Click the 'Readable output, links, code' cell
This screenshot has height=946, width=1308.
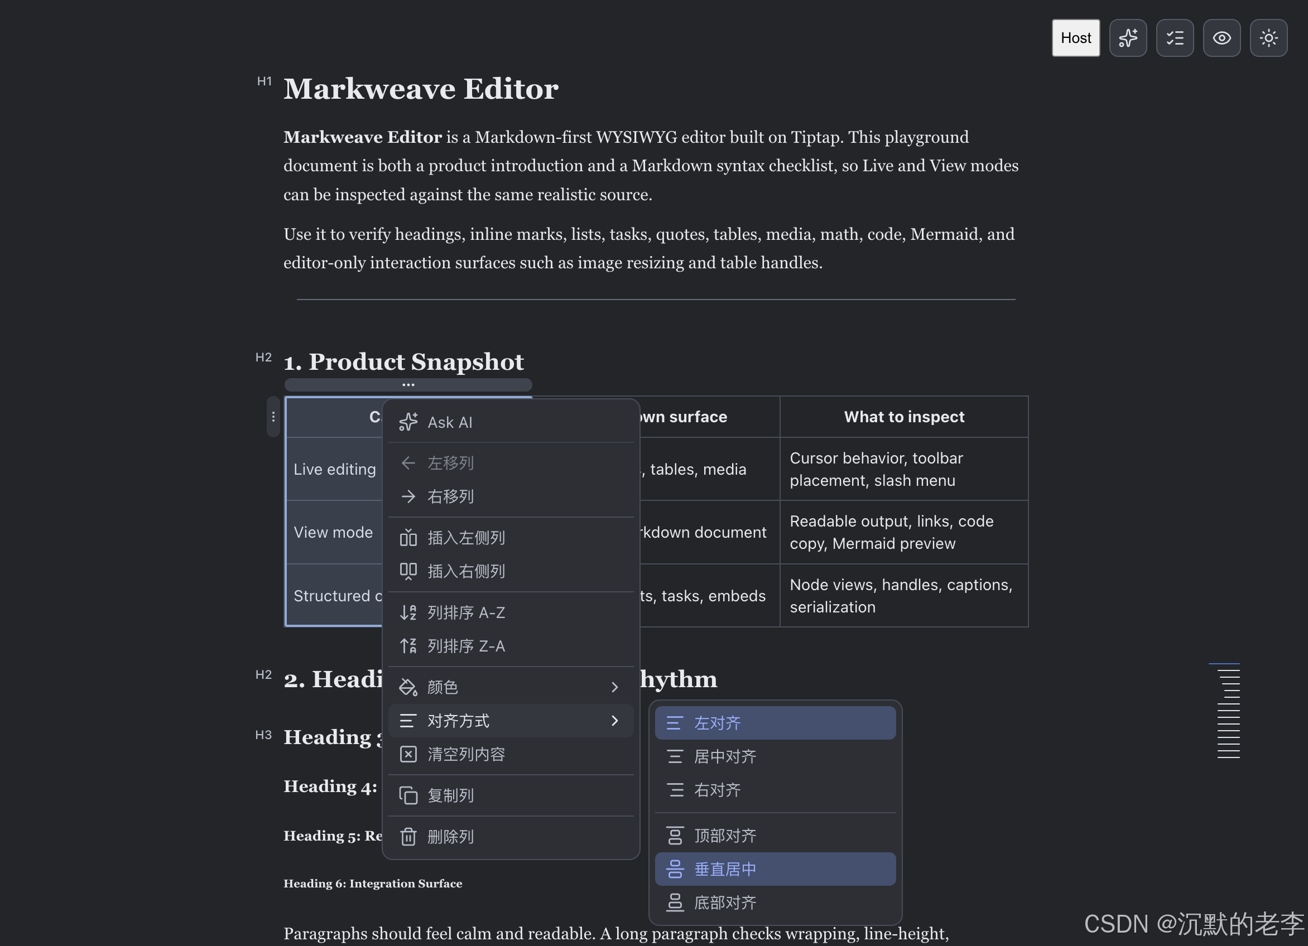click(x=904, y=532)
